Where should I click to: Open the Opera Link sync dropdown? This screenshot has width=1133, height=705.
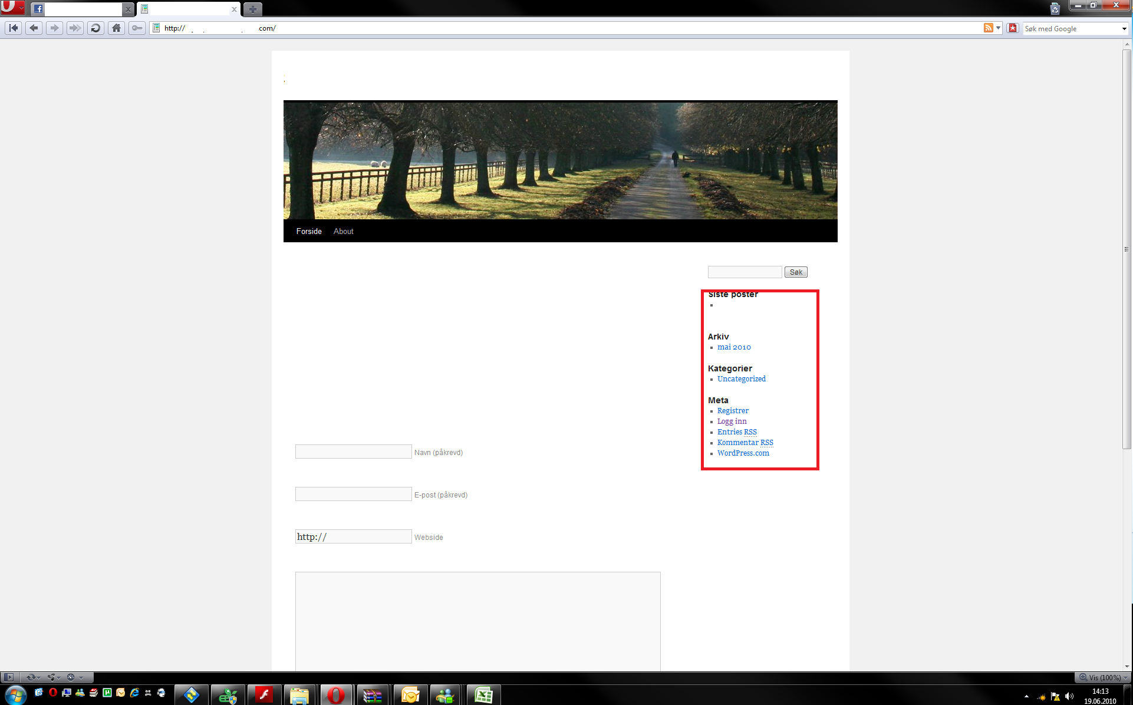[x=33, y=677]
